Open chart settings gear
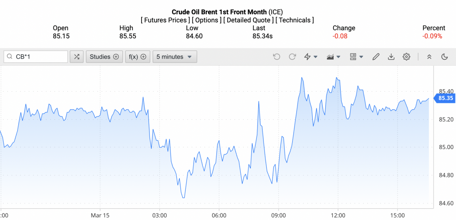456x220 pixels. point(406,57)
